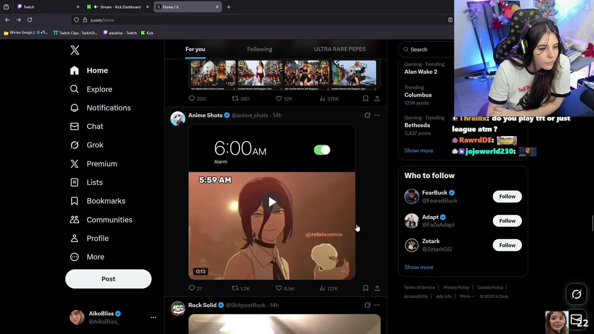Click Grok icon on Rock Solid post

[x=367, y=305]
